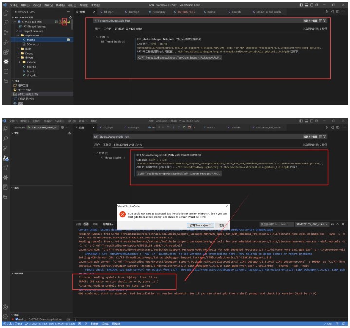Split the editor in the top window
350x328 pixels.
[338, 12]
